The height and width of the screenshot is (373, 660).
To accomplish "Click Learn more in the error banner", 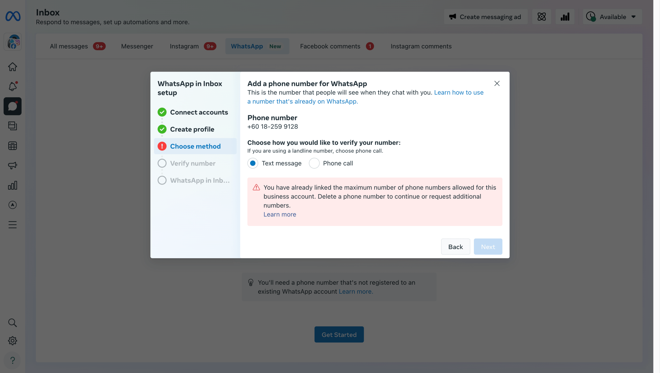I will click(x=279, y=214).
